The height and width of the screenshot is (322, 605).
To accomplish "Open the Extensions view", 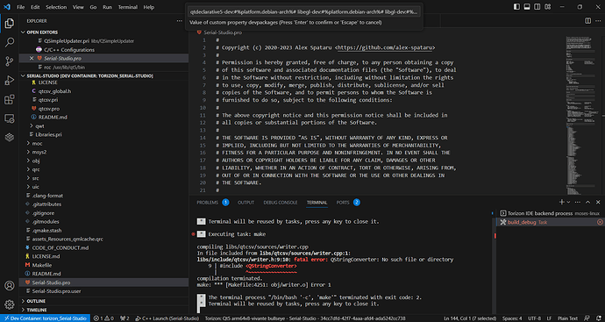I will click(x=10, y=100).
